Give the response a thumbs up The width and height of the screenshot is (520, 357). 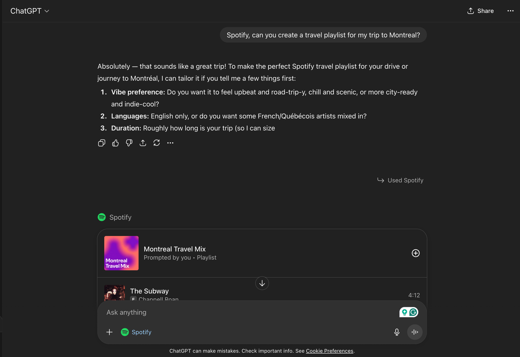point(115,143)
